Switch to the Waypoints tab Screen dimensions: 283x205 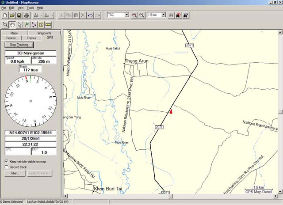(x=44, y=33)
